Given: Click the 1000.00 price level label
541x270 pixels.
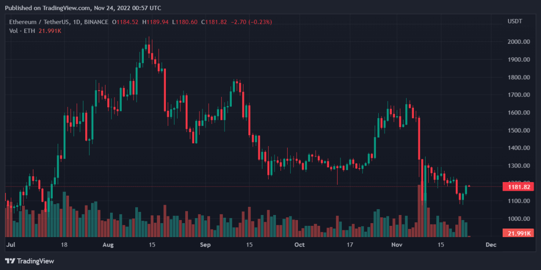Looking at the screenshot, I should pyautogui.click(x=518, y=219).
